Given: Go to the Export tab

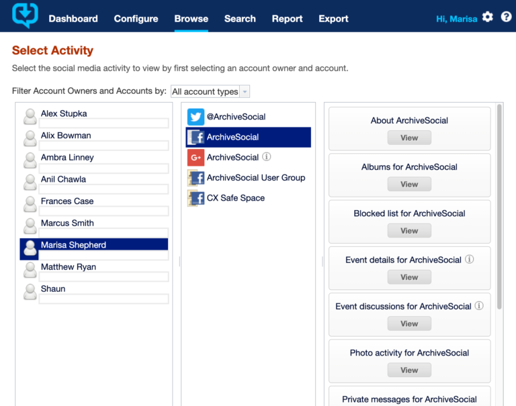Looking at the screenshot, I should 333,19.
